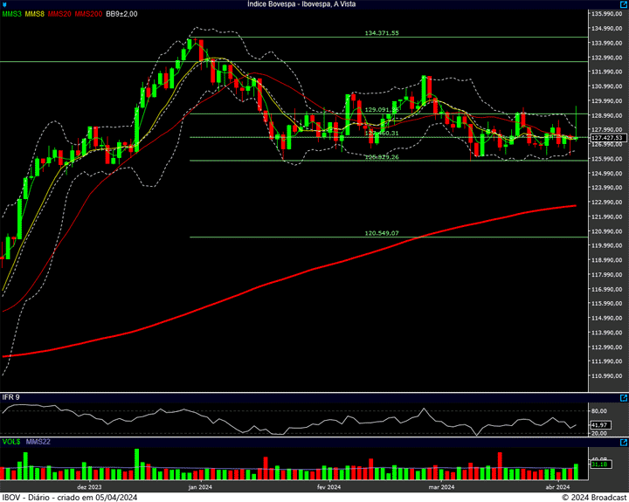The height and width of the screenshot is (502, 629).
Task: Click the current price tag 127.427,53
Action: [x=606, y=138]
